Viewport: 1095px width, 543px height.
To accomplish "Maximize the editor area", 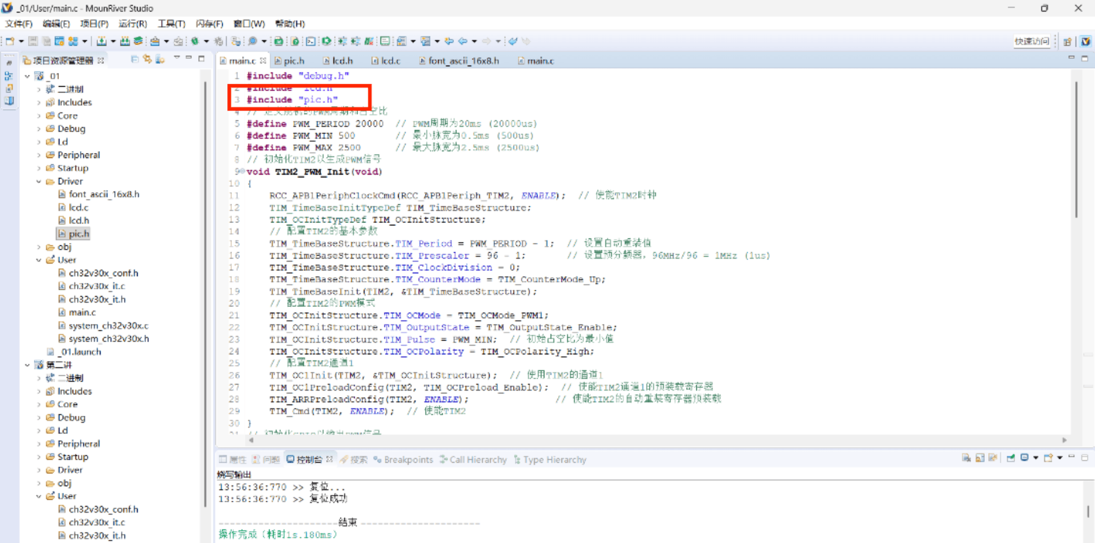I will pos(1084,59).
